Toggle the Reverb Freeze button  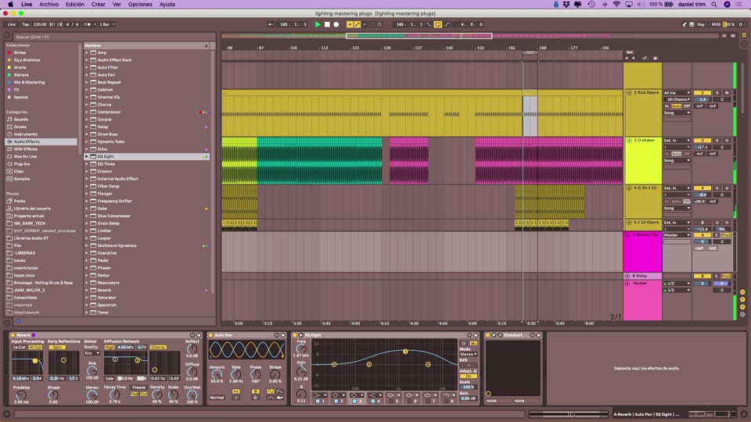[139, 388]
